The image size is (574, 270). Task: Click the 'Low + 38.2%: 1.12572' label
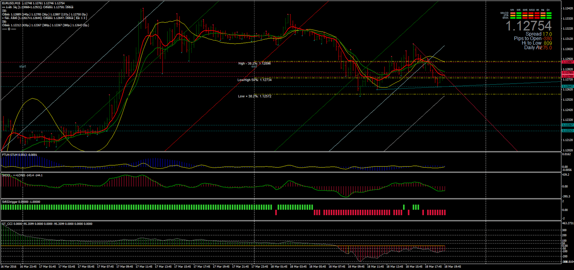(x=254, y=96)
